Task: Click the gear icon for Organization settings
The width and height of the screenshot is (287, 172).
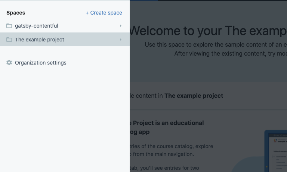Action: pyautogui.click(x=9, y=63)
